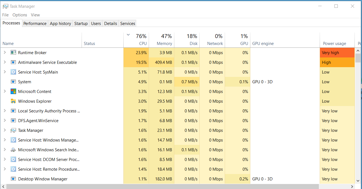Click the 0.7 MB/s disk value
Screen dimensions: 362x189
[x=189, y=82]
